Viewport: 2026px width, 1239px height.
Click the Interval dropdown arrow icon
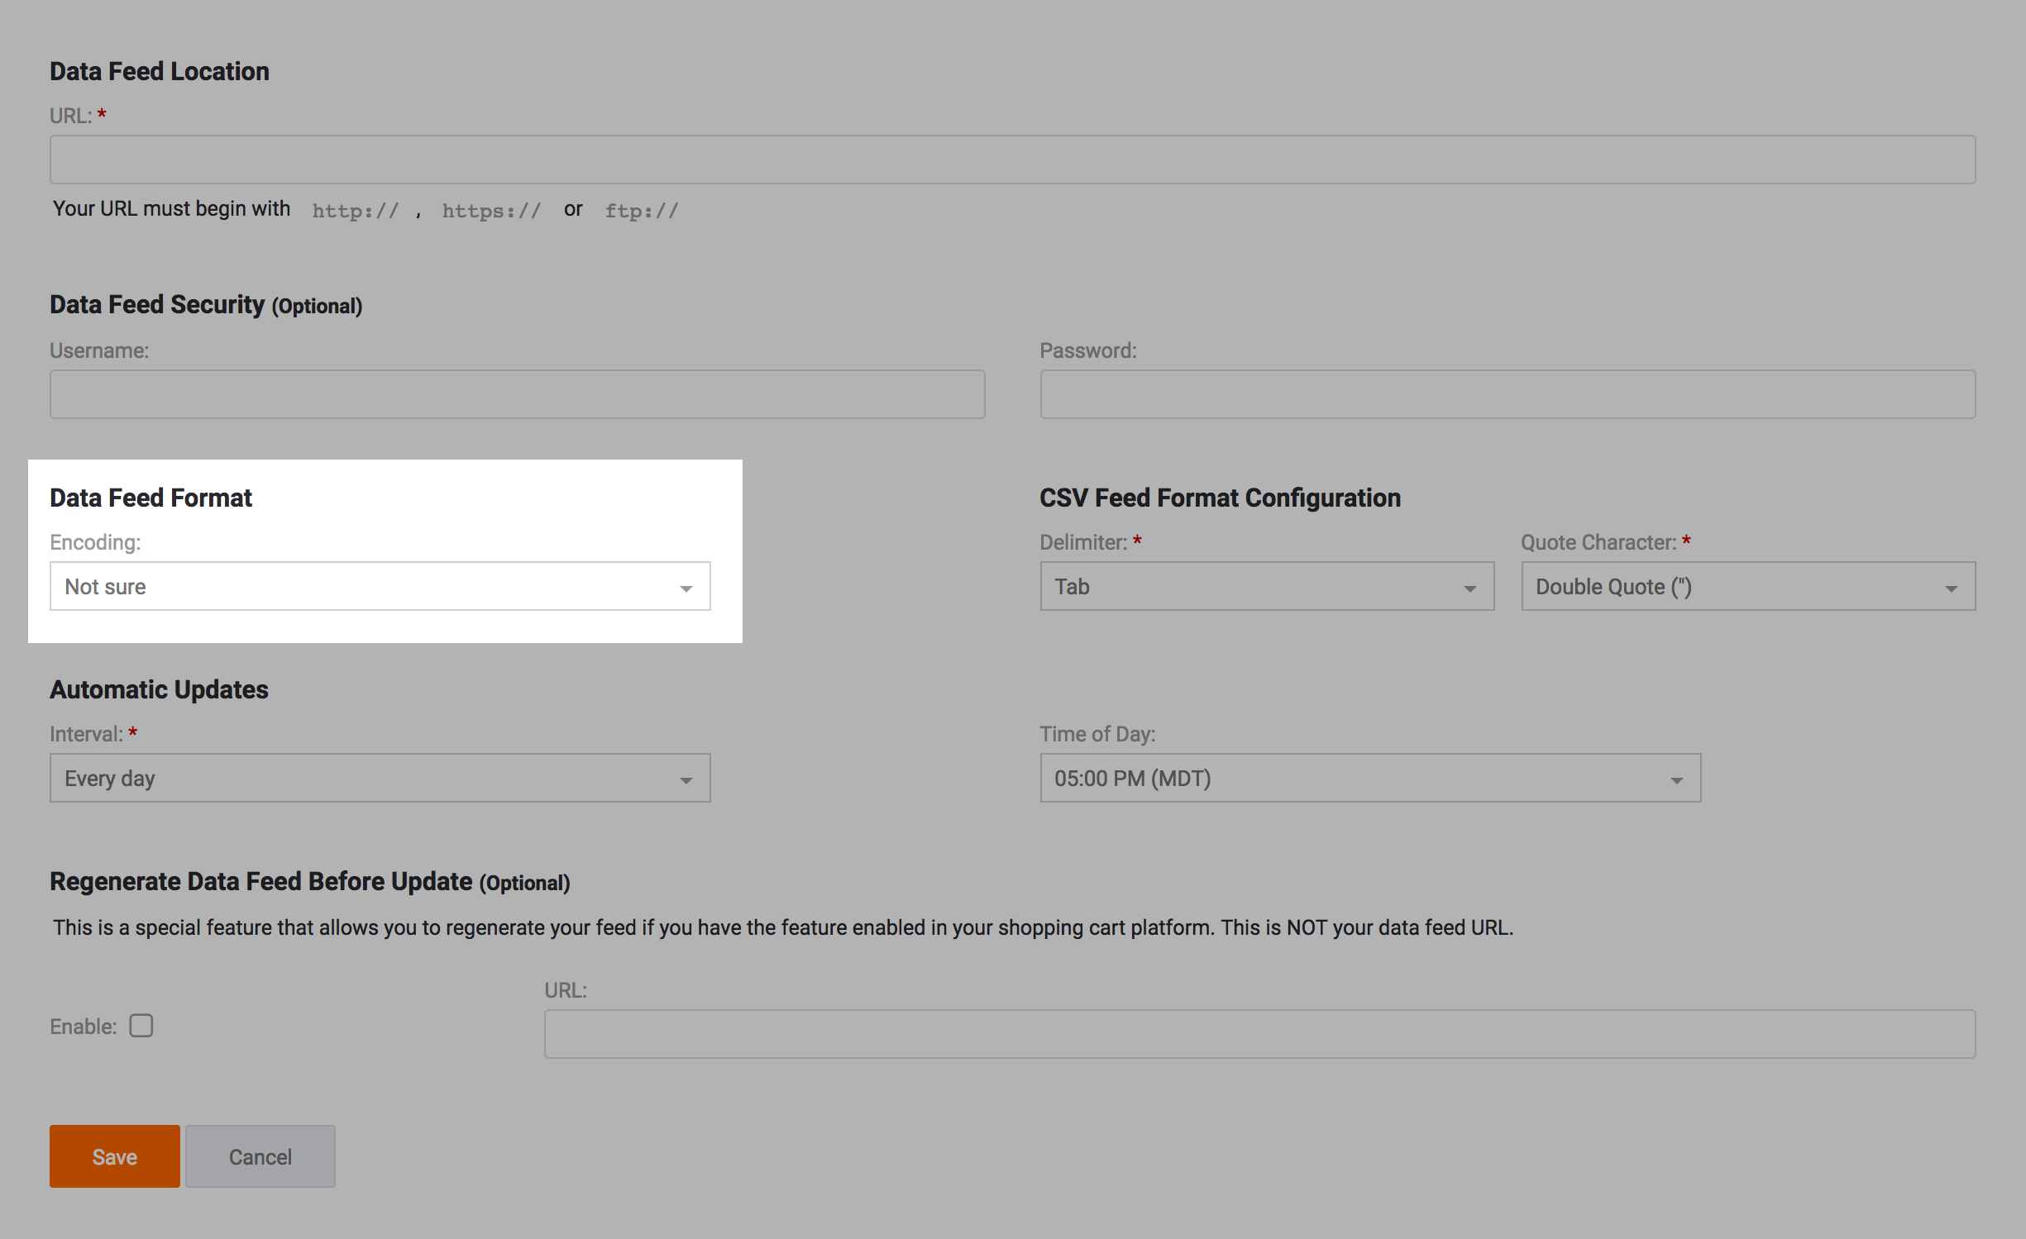(686, 780)
